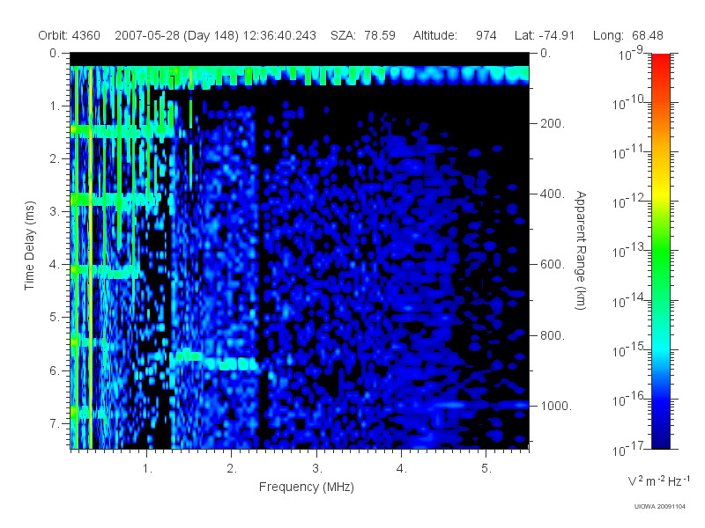Click the time delay tick label '1.'
The height and width of the screenshot is (528, 705).
(55, 106)
